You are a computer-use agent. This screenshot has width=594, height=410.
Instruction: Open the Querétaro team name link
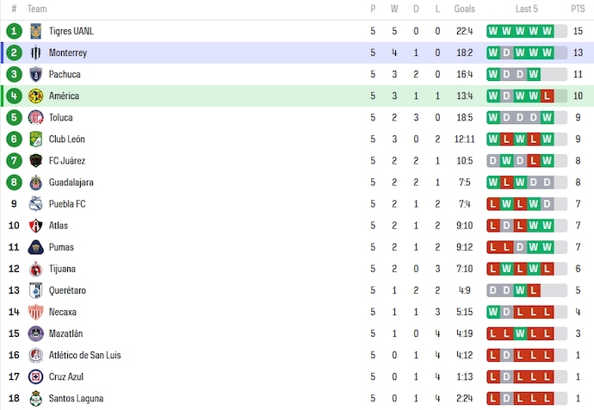point(66,290)
